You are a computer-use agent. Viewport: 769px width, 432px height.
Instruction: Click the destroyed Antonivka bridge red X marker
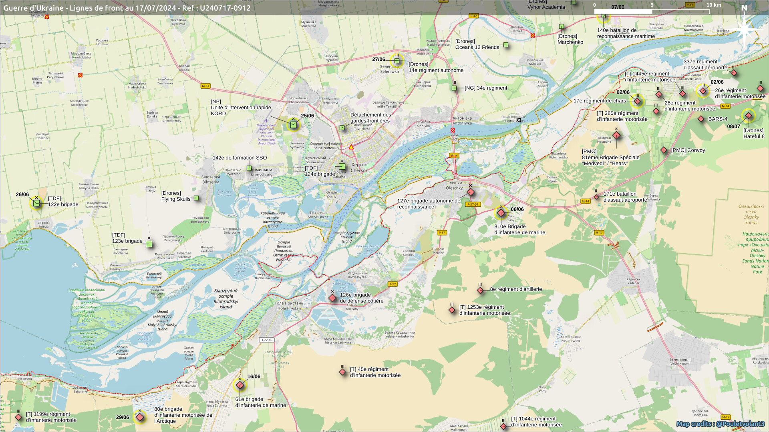[453, 130]
